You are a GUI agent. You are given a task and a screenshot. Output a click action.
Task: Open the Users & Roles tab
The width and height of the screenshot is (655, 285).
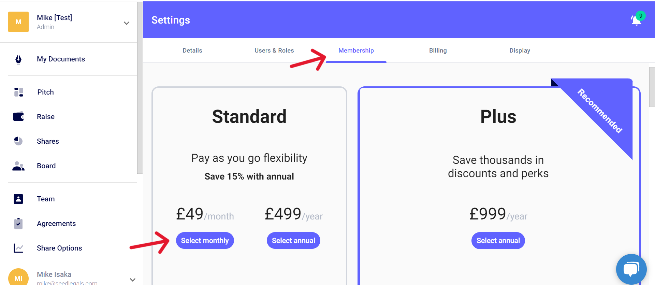274,51
